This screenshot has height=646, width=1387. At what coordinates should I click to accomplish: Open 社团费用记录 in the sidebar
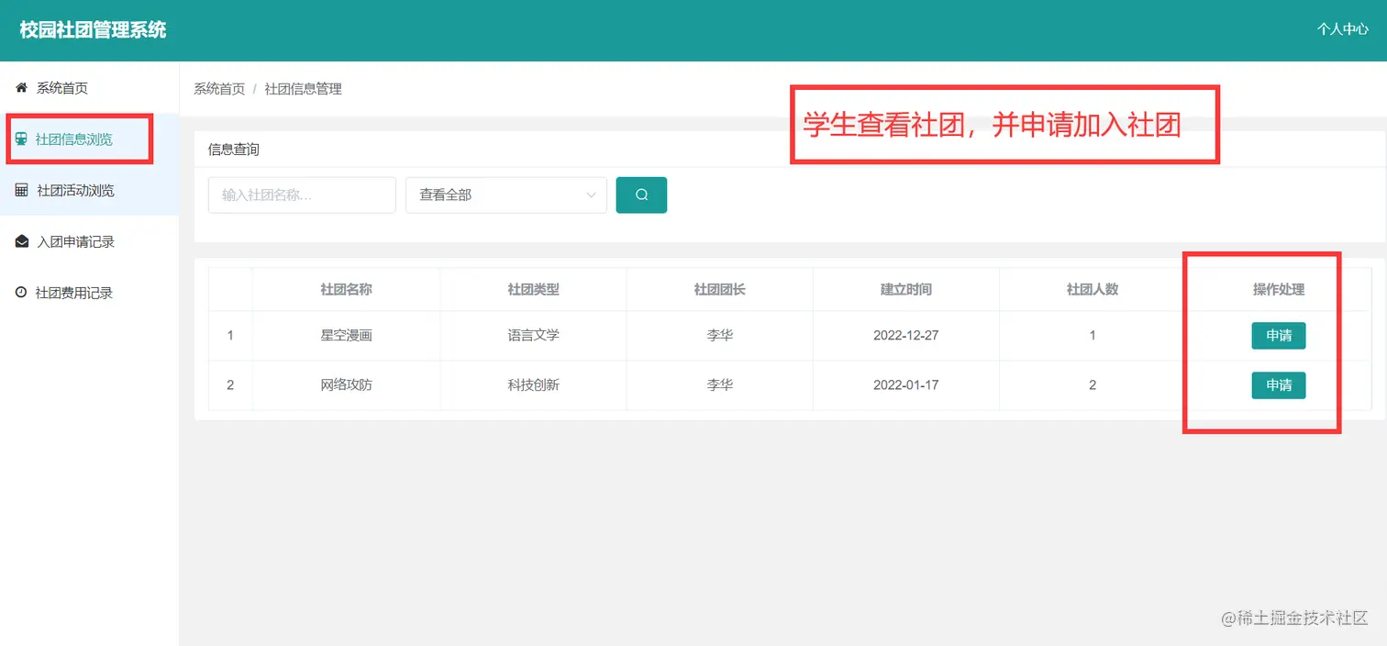tap(89, 293)
